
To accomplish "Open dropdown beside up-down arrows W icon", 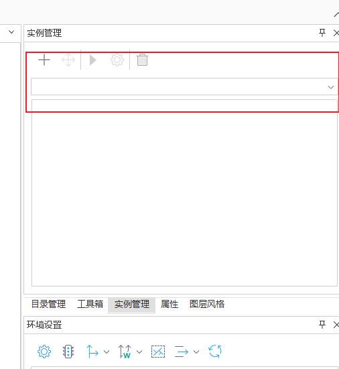I will coord(139,352).
